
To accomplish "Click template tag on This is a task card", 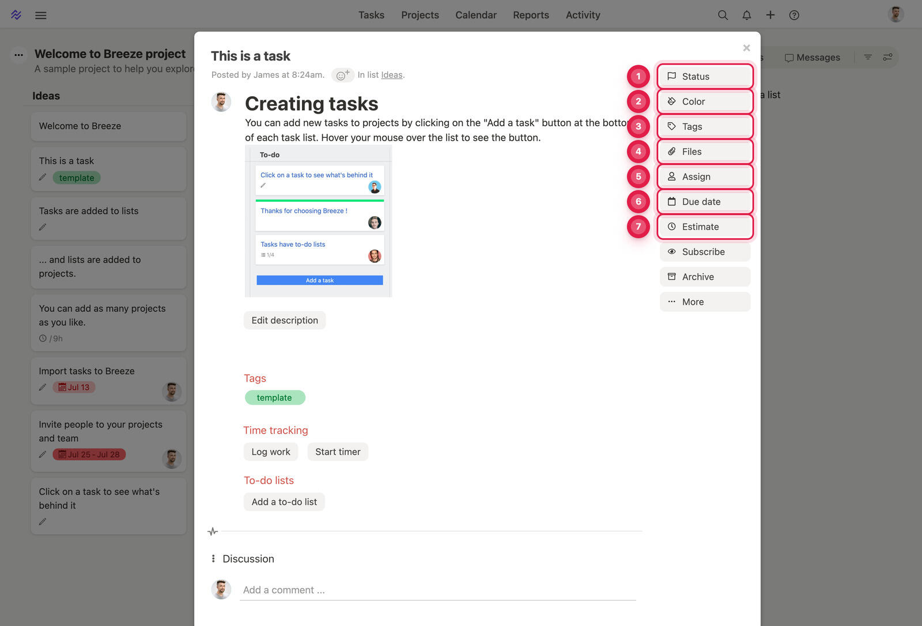I will point(77,178).
